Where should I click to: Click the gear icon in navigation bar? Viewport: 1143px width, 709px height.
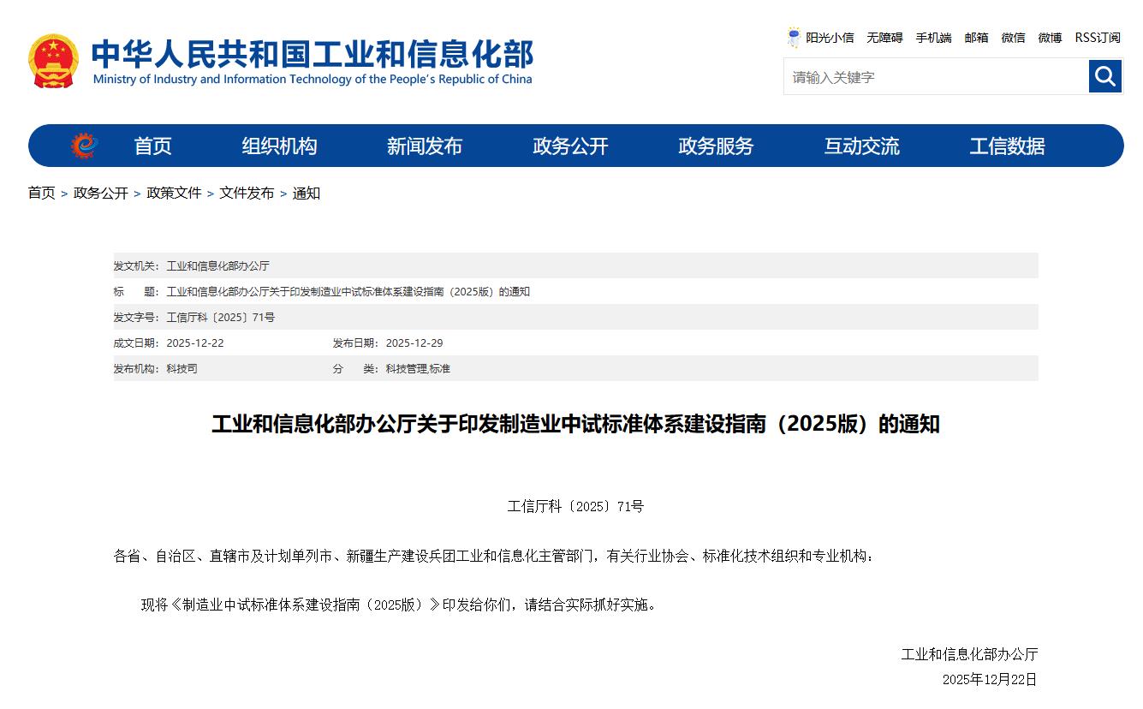click(x=83, y=146)
